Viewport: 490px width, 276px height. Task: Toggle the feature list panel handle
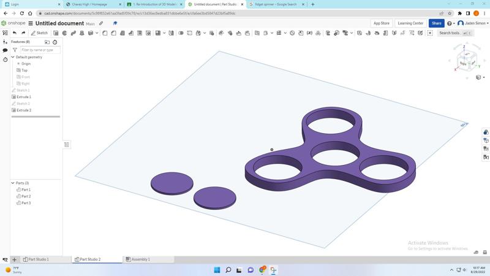pyautogui.click(x=67, y=145)
